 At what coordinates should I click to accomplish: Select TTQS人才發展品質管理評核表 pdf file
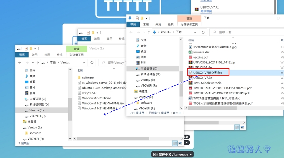click(x=223, y=103)
